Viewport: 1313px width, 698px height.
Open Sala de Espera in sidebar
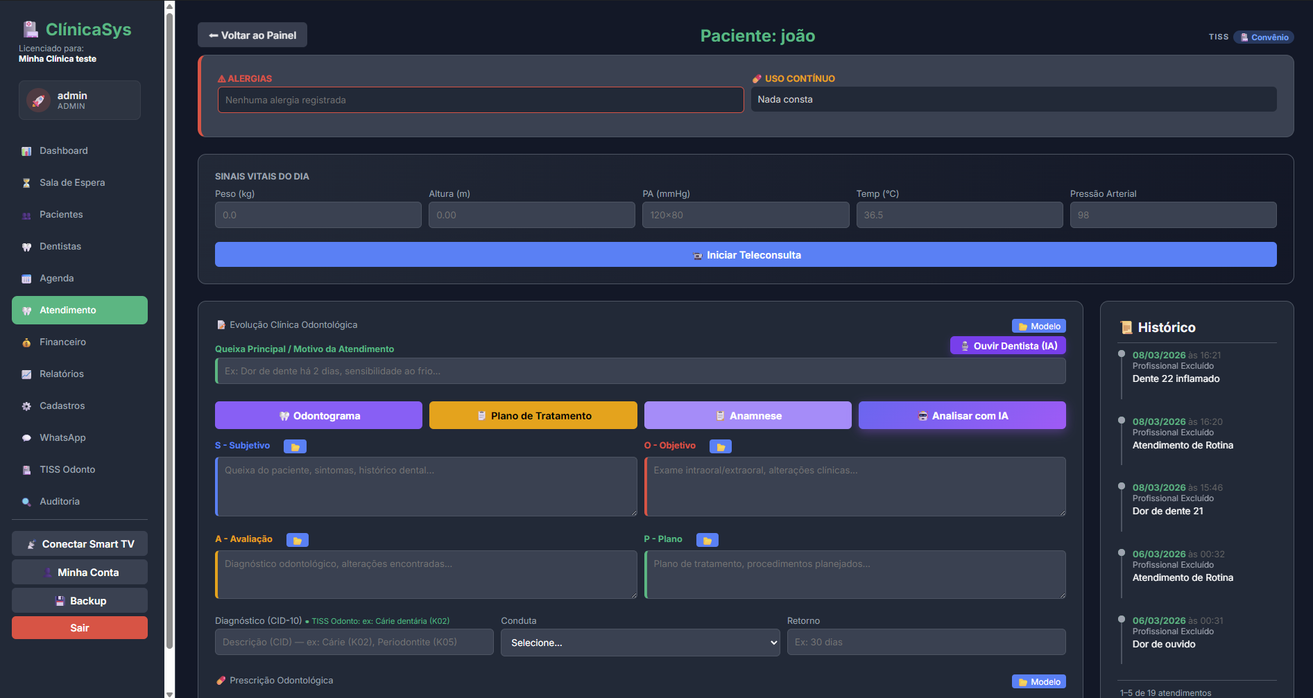pyautogui.click(x=72, y=183)
